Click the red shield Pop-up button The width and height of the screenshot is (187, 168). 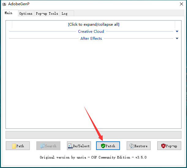169,146
